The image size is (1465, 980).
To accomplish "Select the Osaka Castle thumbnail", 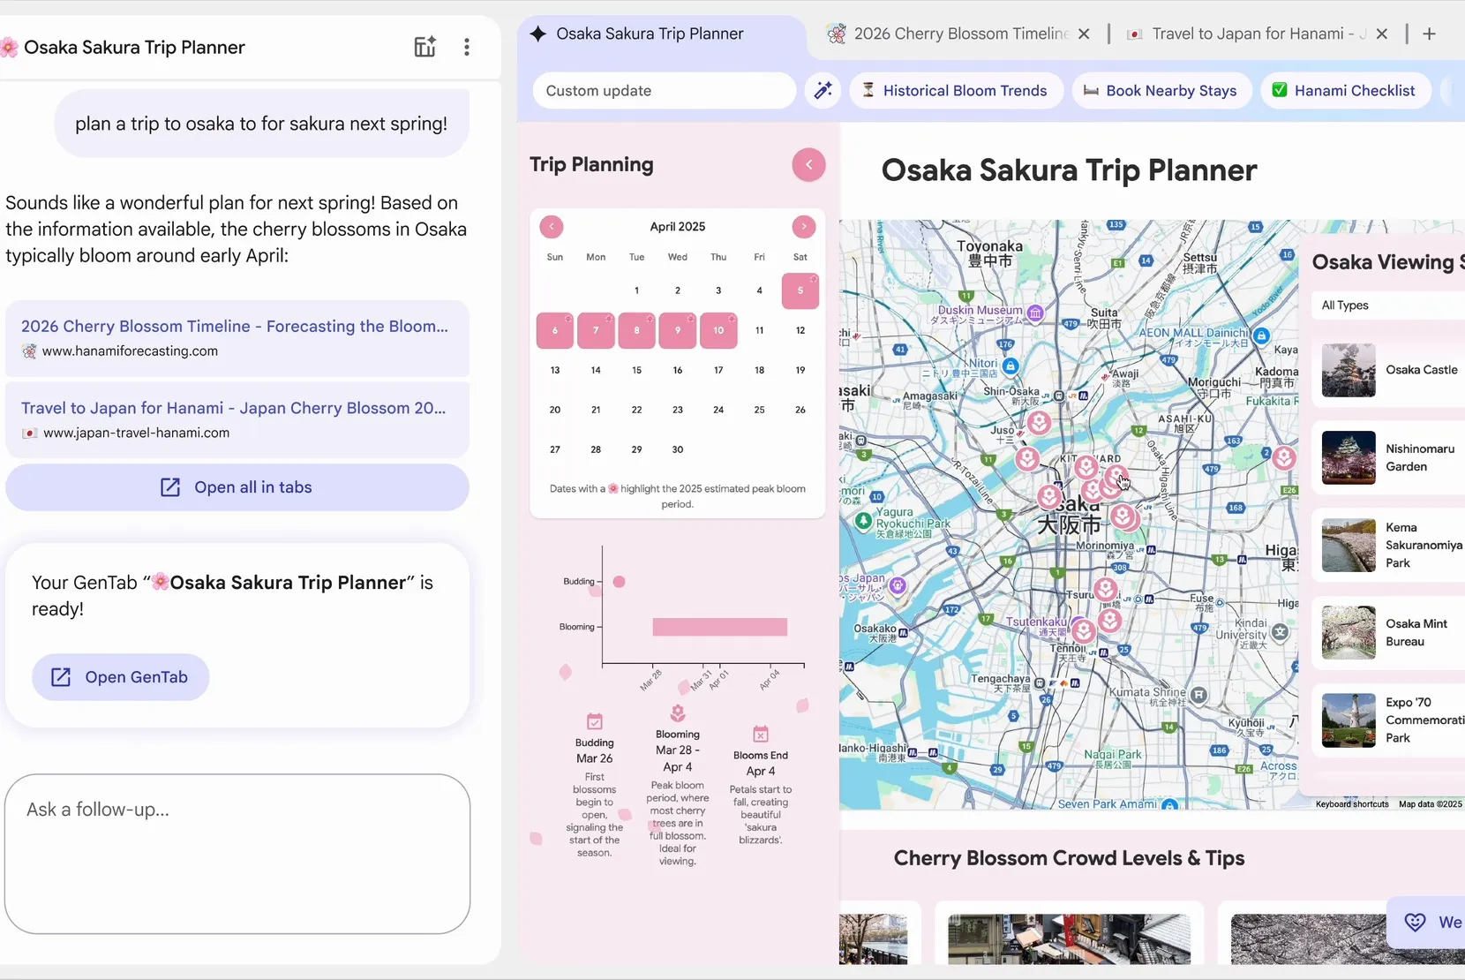I will point(1348,370).
